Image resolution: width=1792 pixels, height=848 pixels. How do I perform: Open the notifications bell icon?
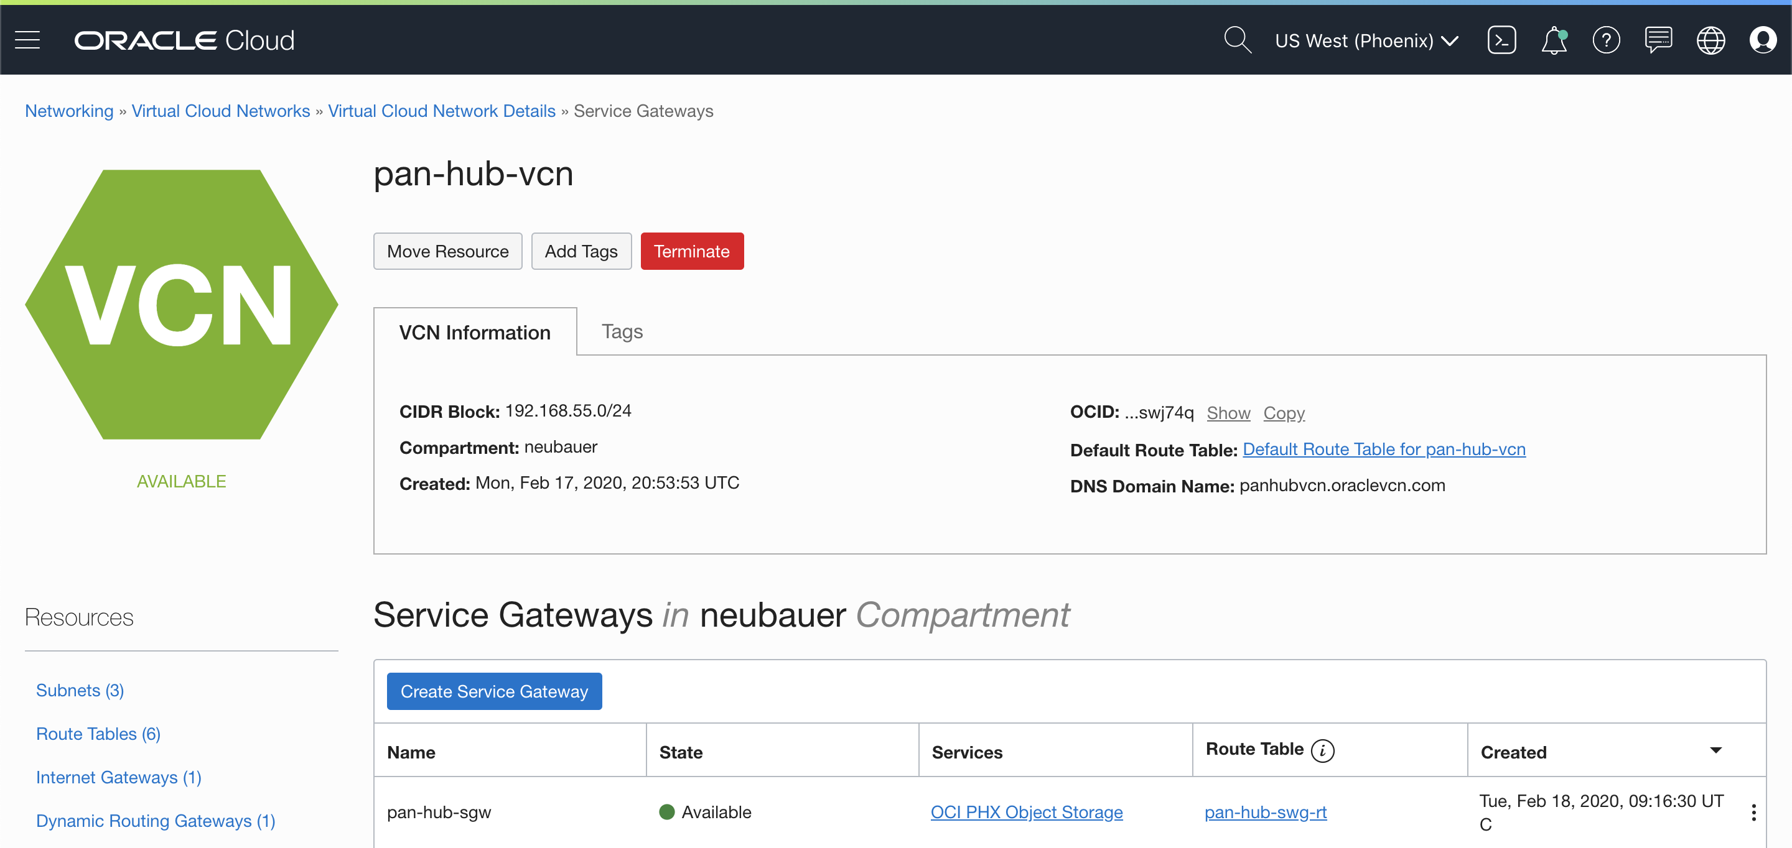pos(1554,40)
